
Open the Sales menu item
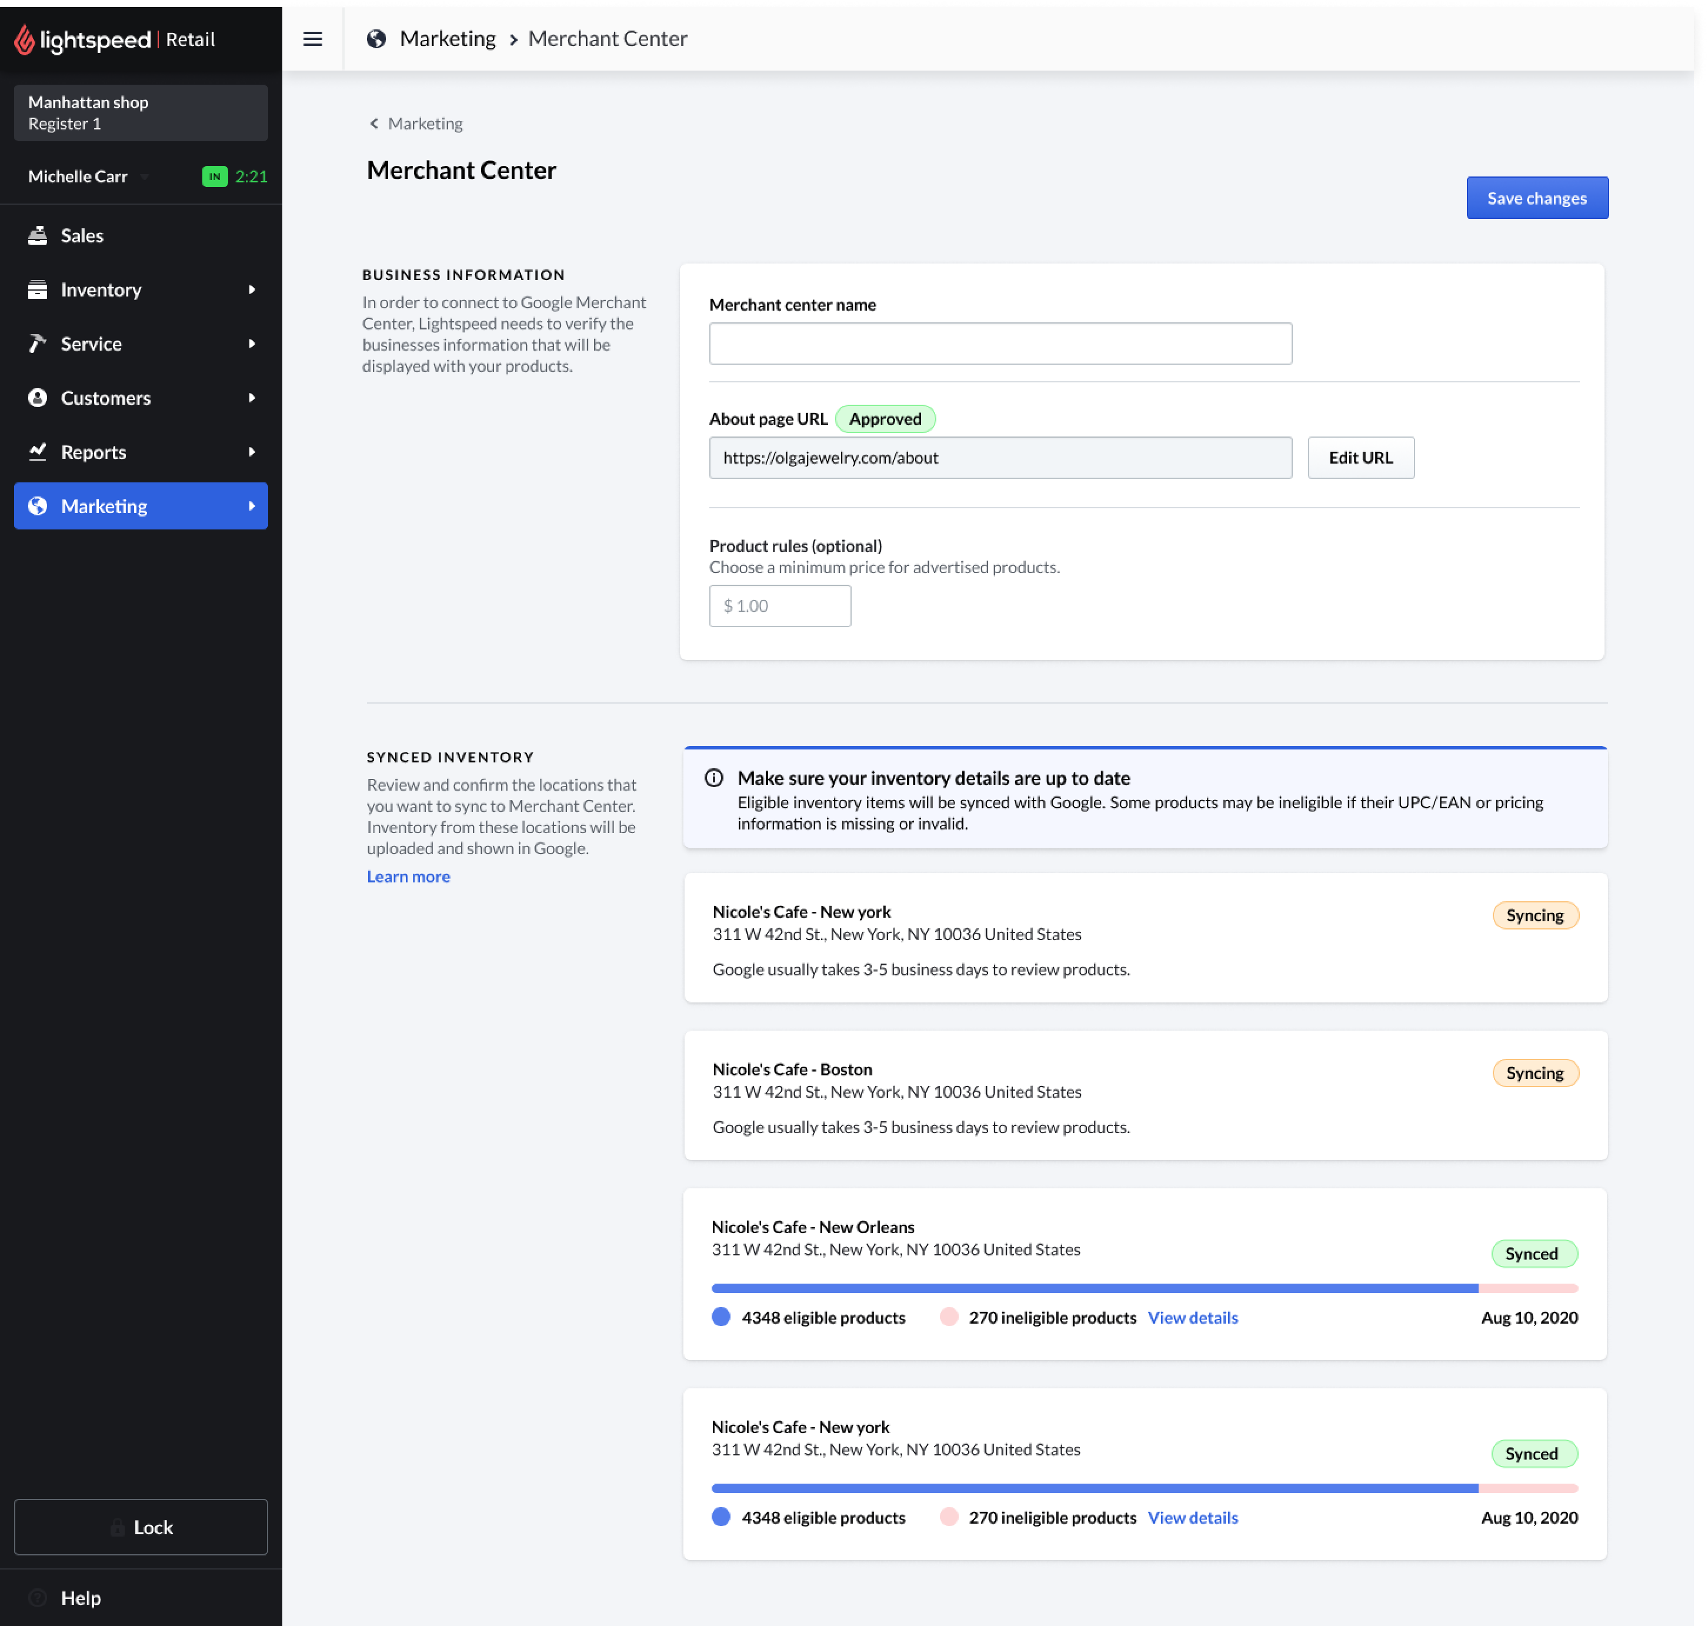141,236
